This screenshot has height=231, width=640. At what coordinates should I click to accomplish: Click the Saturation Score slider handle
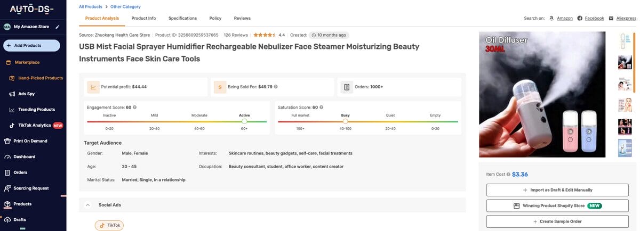(x=345, y=121)
